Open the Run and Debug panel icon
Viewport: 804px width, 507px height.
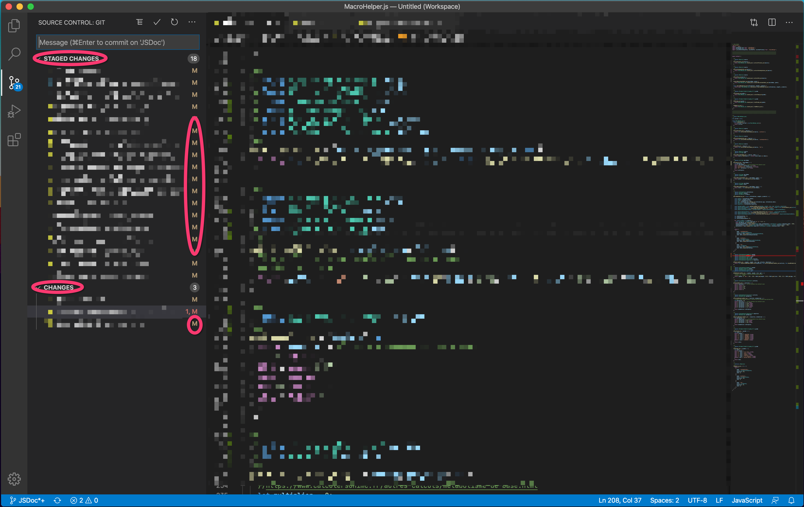(14, 111)
